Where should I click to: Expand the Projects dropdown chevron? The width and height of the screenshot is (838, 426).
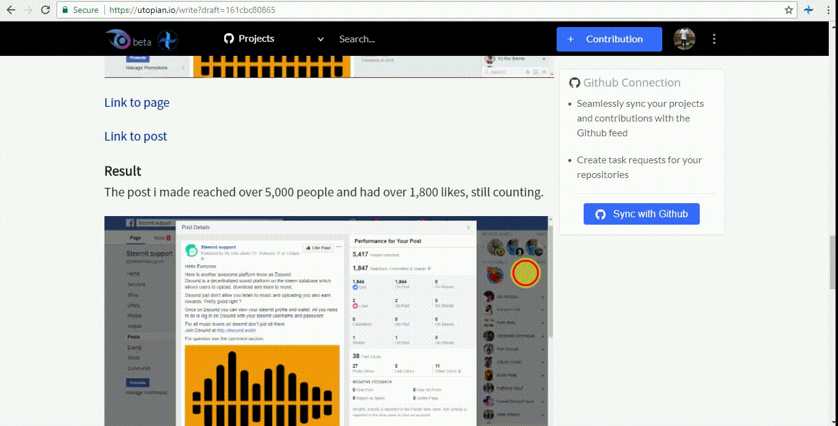(320, 39)
